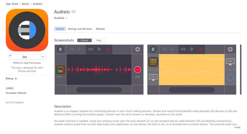Show iPad screenshots
Screen dimensions: 247x134
(99, 40)
